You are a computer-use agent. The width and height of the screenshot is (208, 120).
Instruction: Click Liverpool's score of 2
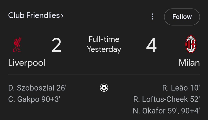(x=56, y=45)
